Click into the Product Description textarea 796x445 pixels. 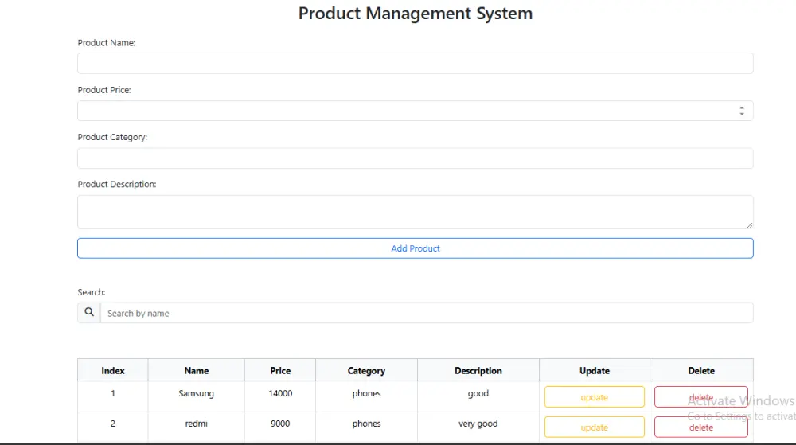tap(415, 212)
